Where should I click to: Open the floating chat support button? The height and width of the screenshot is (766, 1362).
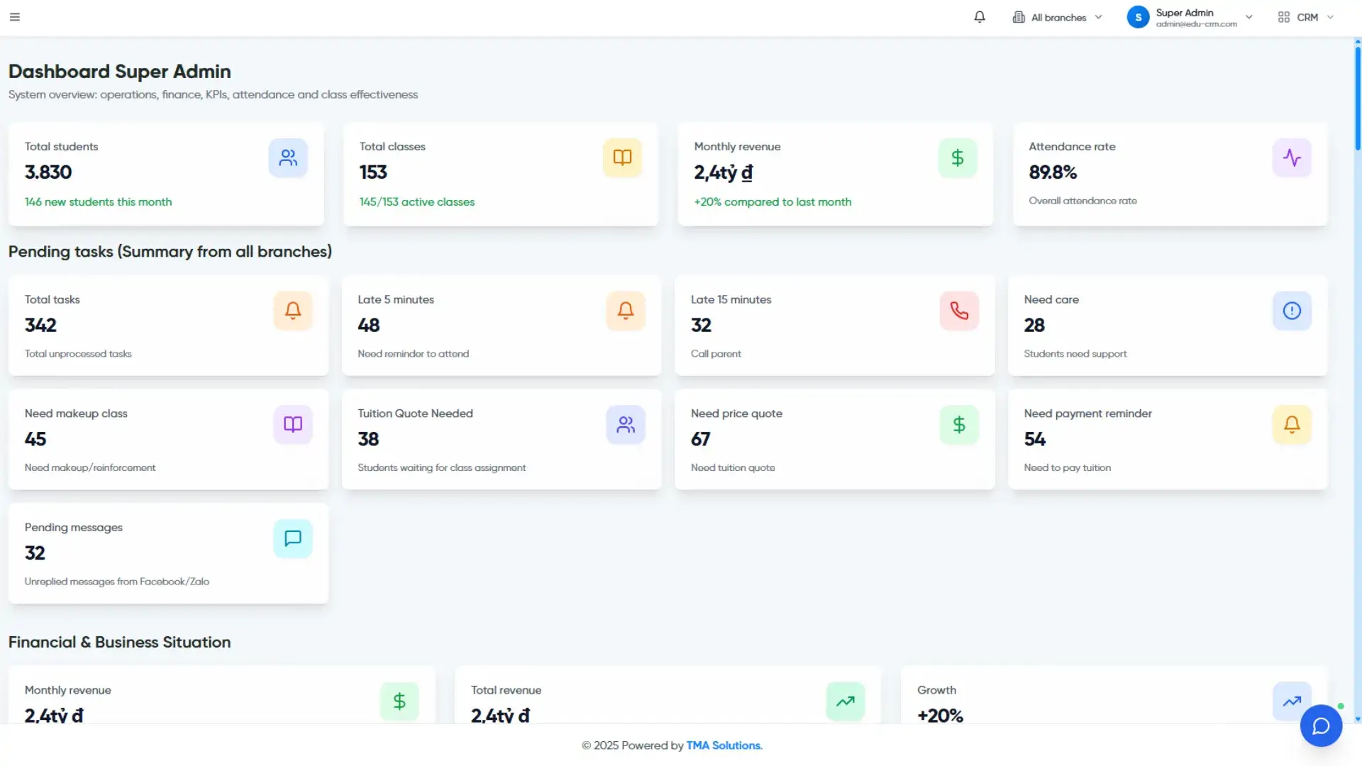click(x=1321, y=726)
